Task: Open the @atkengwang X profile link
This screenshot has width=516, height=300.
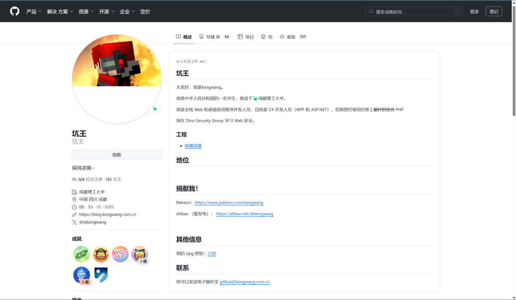Action: coord(93,222)
